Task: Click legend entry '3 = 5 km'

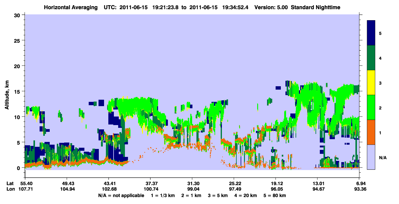Action: (x=218, y=195)
